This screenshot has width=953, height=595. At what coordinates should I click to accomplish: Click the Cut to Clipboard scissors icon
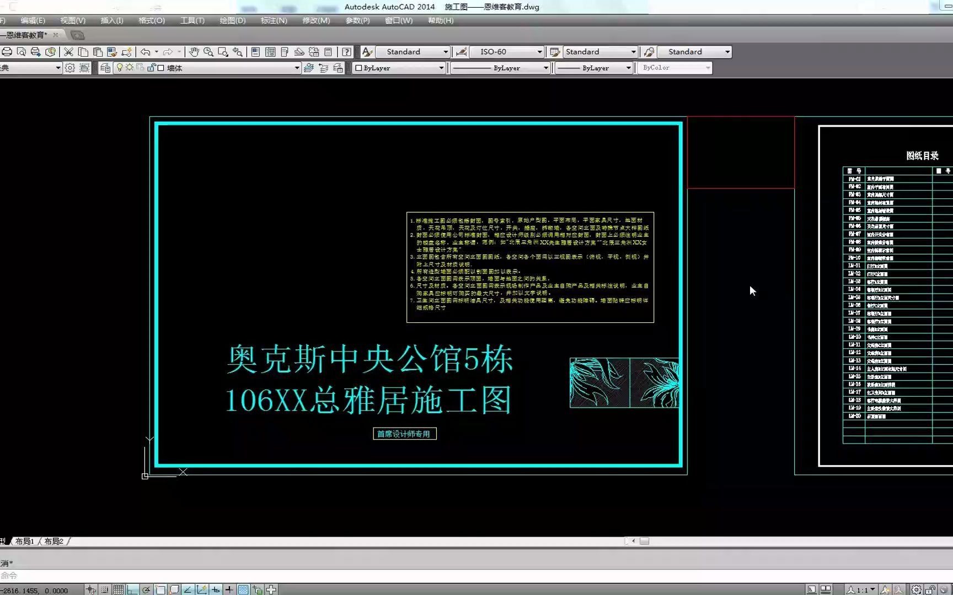tap(69, 51)
